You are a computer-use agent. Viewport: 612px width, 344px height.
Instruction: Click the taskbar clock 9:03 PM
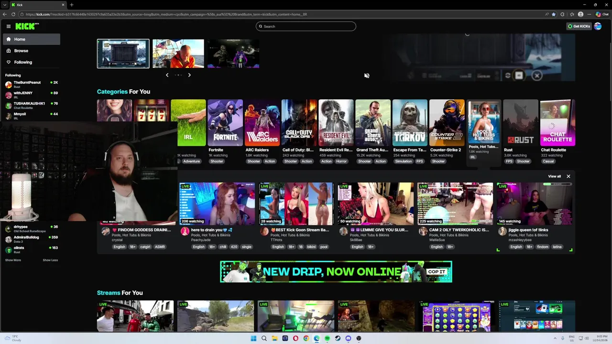click(x=600, y=338)
